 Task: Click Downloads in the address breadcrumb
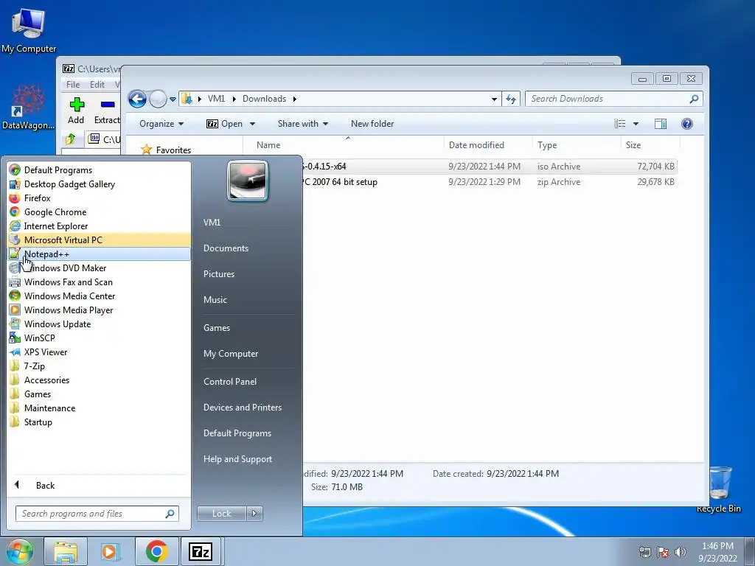pos(264,99)
